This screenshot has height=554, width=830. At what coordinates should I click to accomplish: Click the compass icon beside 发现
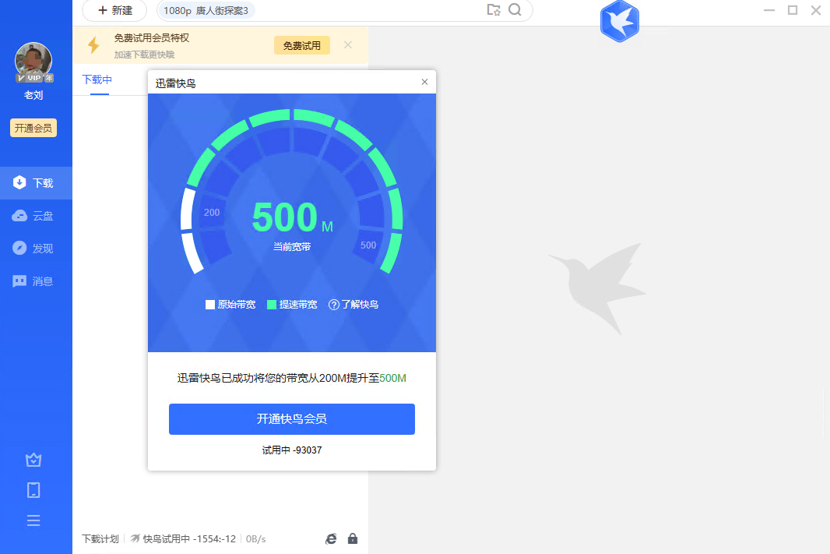pyautogui.click(x=19, y=248)
